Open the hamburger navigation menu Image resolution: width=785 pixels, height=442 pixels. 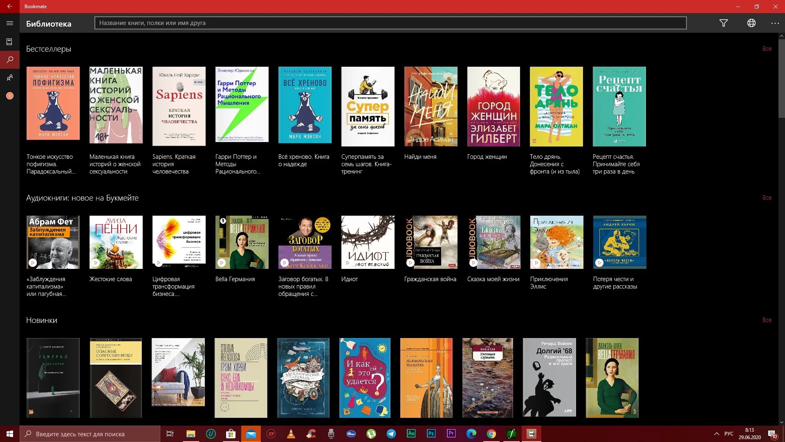(x=10, y=23)
